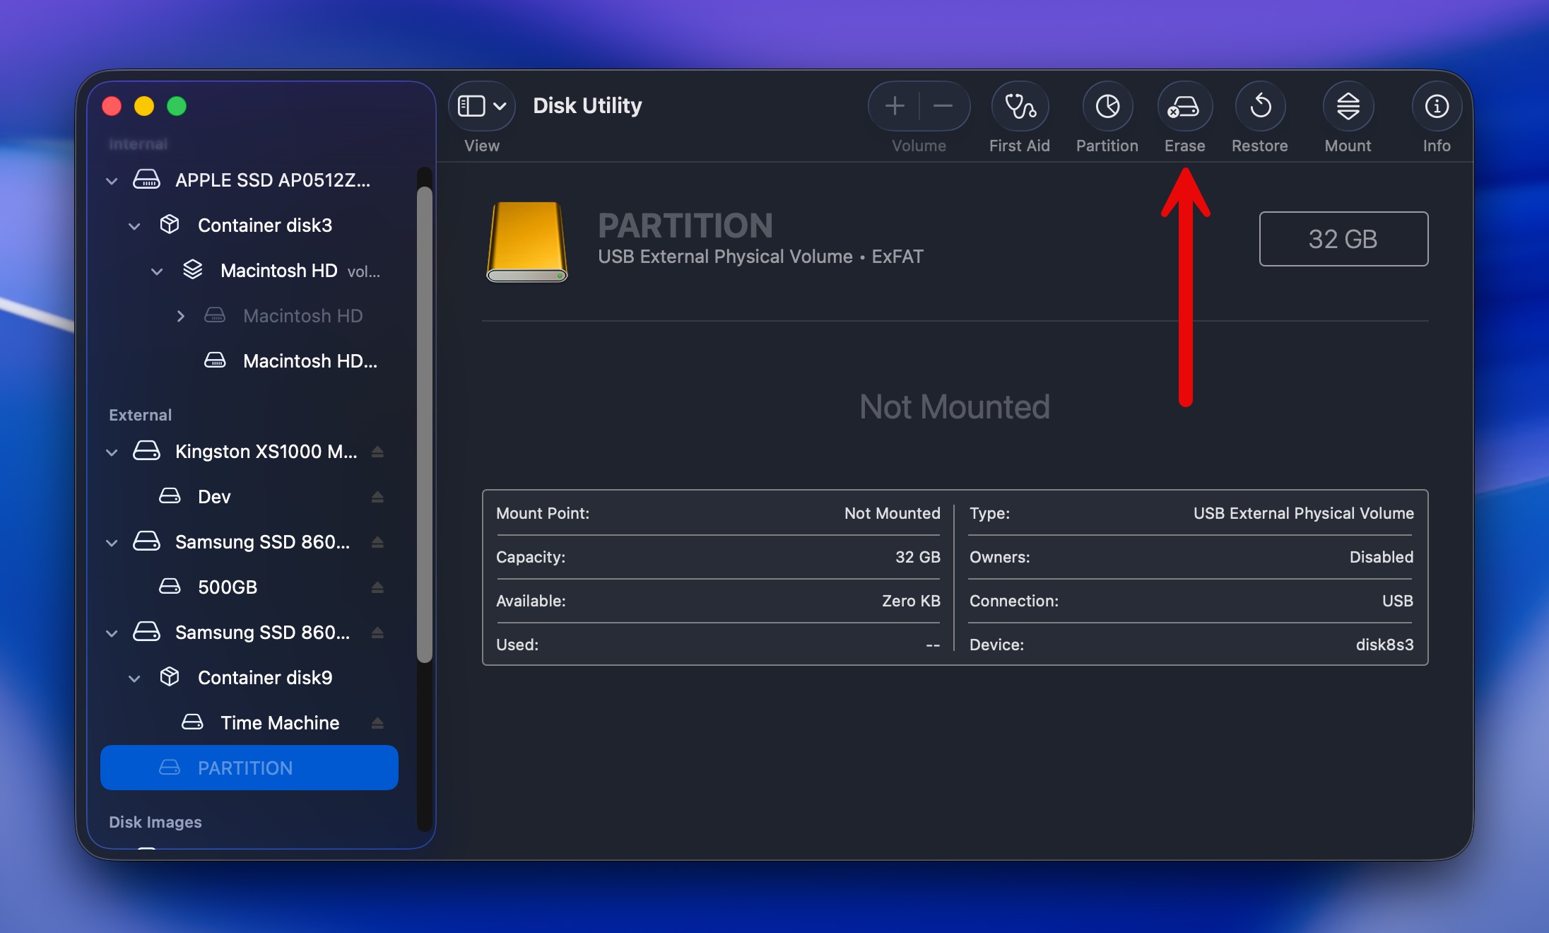The height and width of the screenshot is (933, 1549).
Task: Eject the Kingston XS1000 drive
Action: click(x=379, y=452)
